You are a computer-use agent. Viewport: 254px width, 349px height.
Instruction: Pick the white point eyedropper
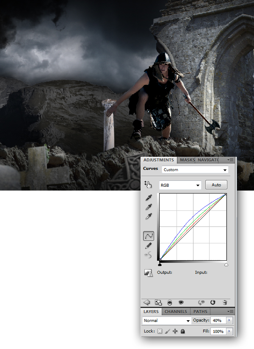pyautogui.click(x=149, y=216)
